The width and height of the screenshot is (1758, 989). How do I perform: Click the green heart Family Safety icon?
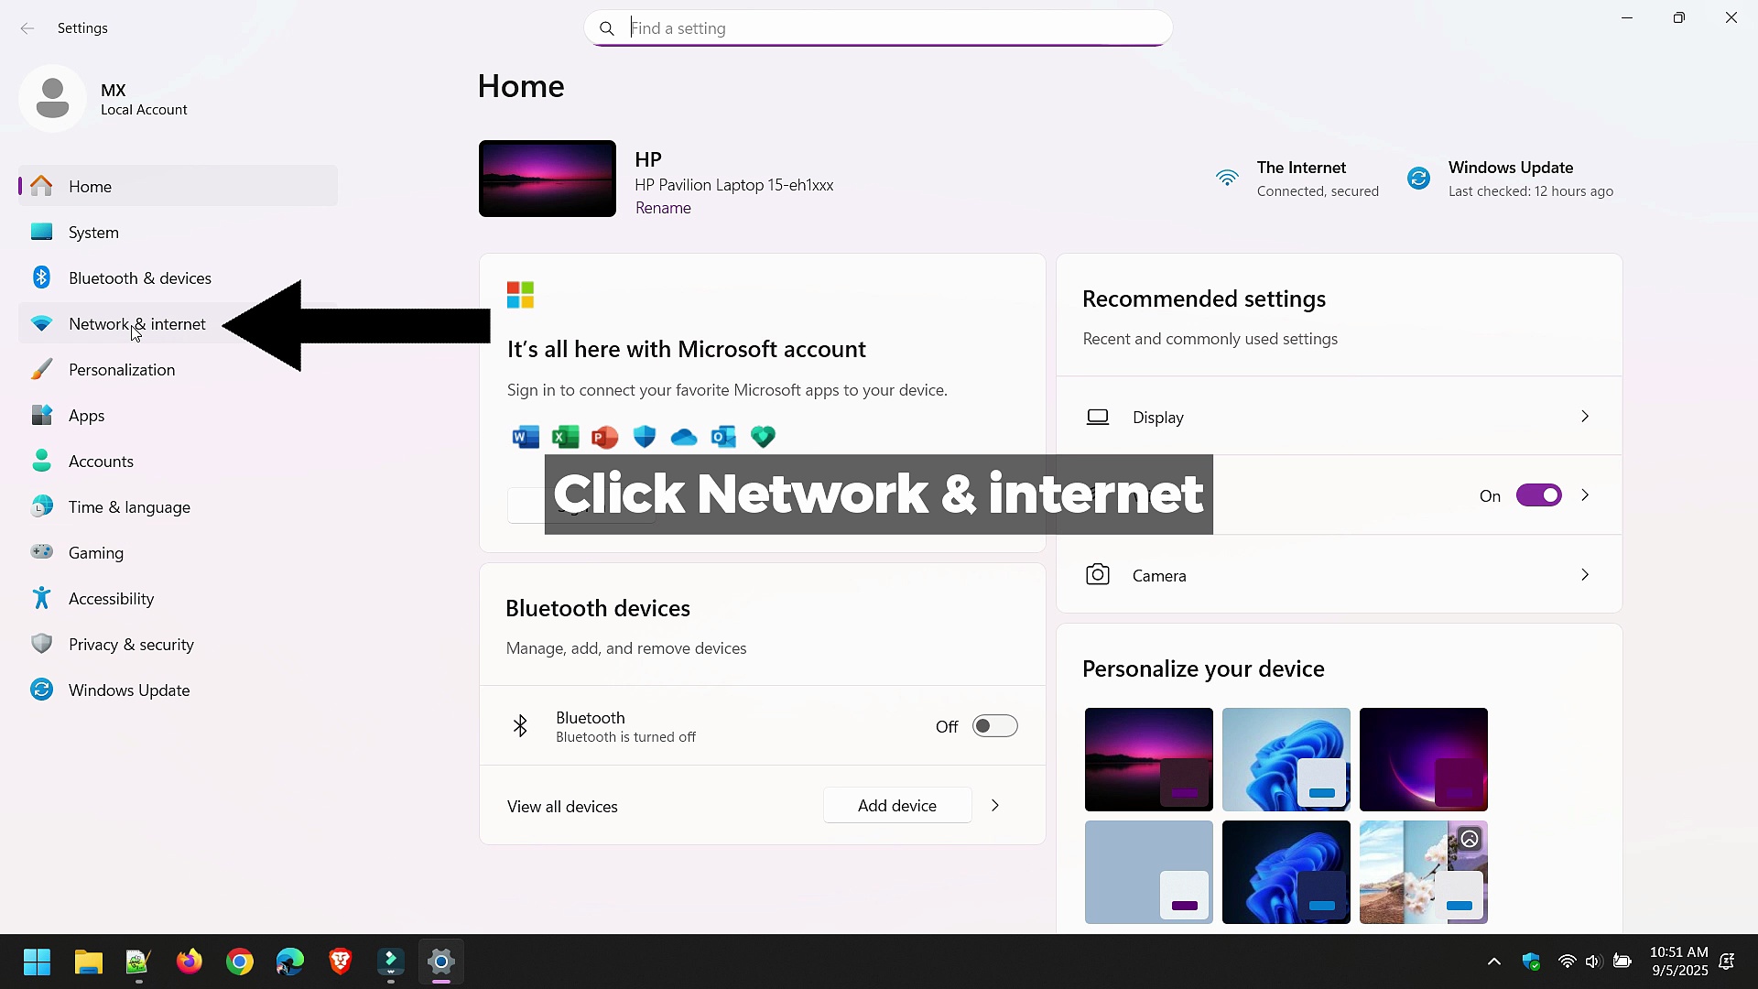point(763,437)
